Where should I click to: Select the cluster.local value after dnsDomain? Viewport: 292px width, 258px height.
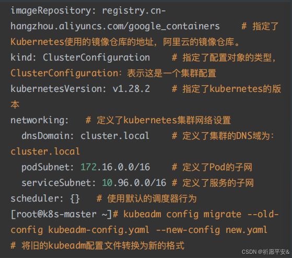coord(115,136)
